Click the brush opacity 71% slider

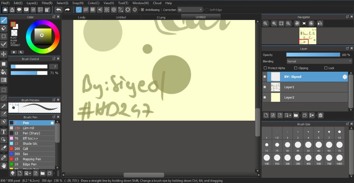(x=29, y=73)
